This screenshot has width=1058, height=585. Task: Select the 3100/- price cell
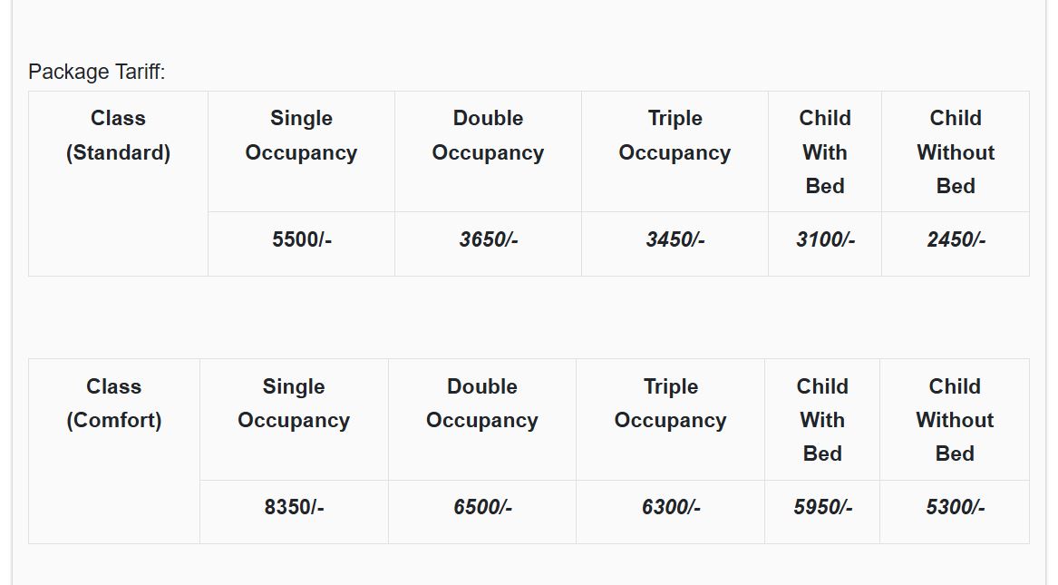824,240
